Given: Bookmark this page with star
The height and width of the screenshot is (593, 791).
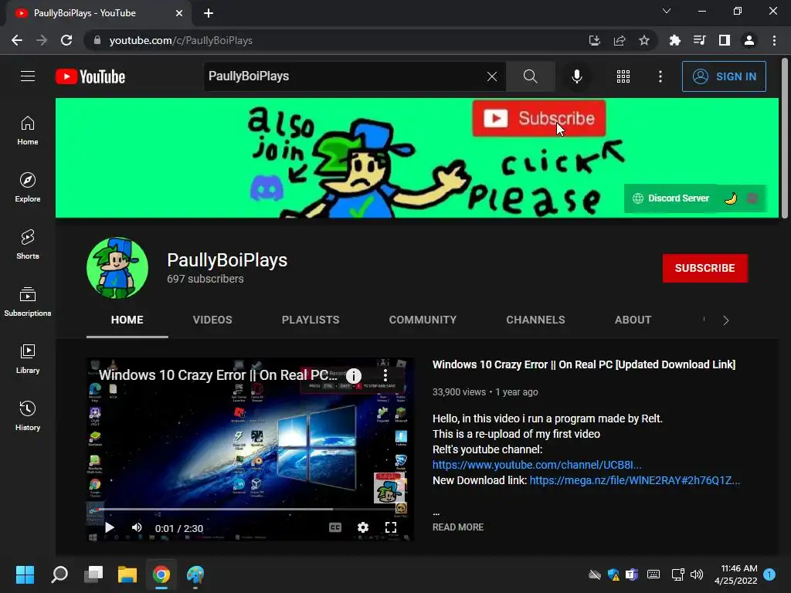Looking at the screenshot, I should (643, 40).
